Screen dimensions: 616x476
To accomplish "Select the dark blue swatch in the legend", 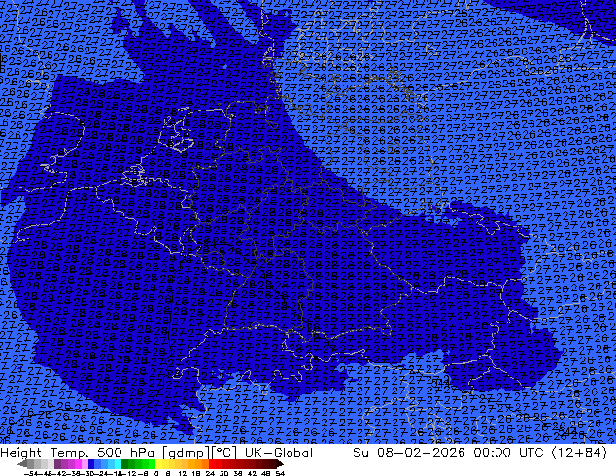I will [91, 463].
